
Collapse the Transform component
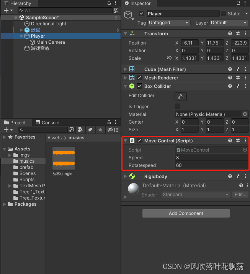(x=125, y=33)
